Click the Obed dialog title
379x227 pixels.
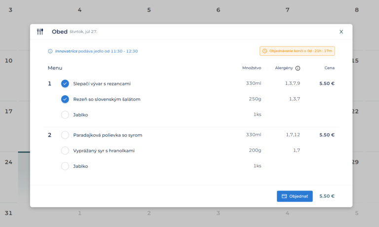coord(59,32)
